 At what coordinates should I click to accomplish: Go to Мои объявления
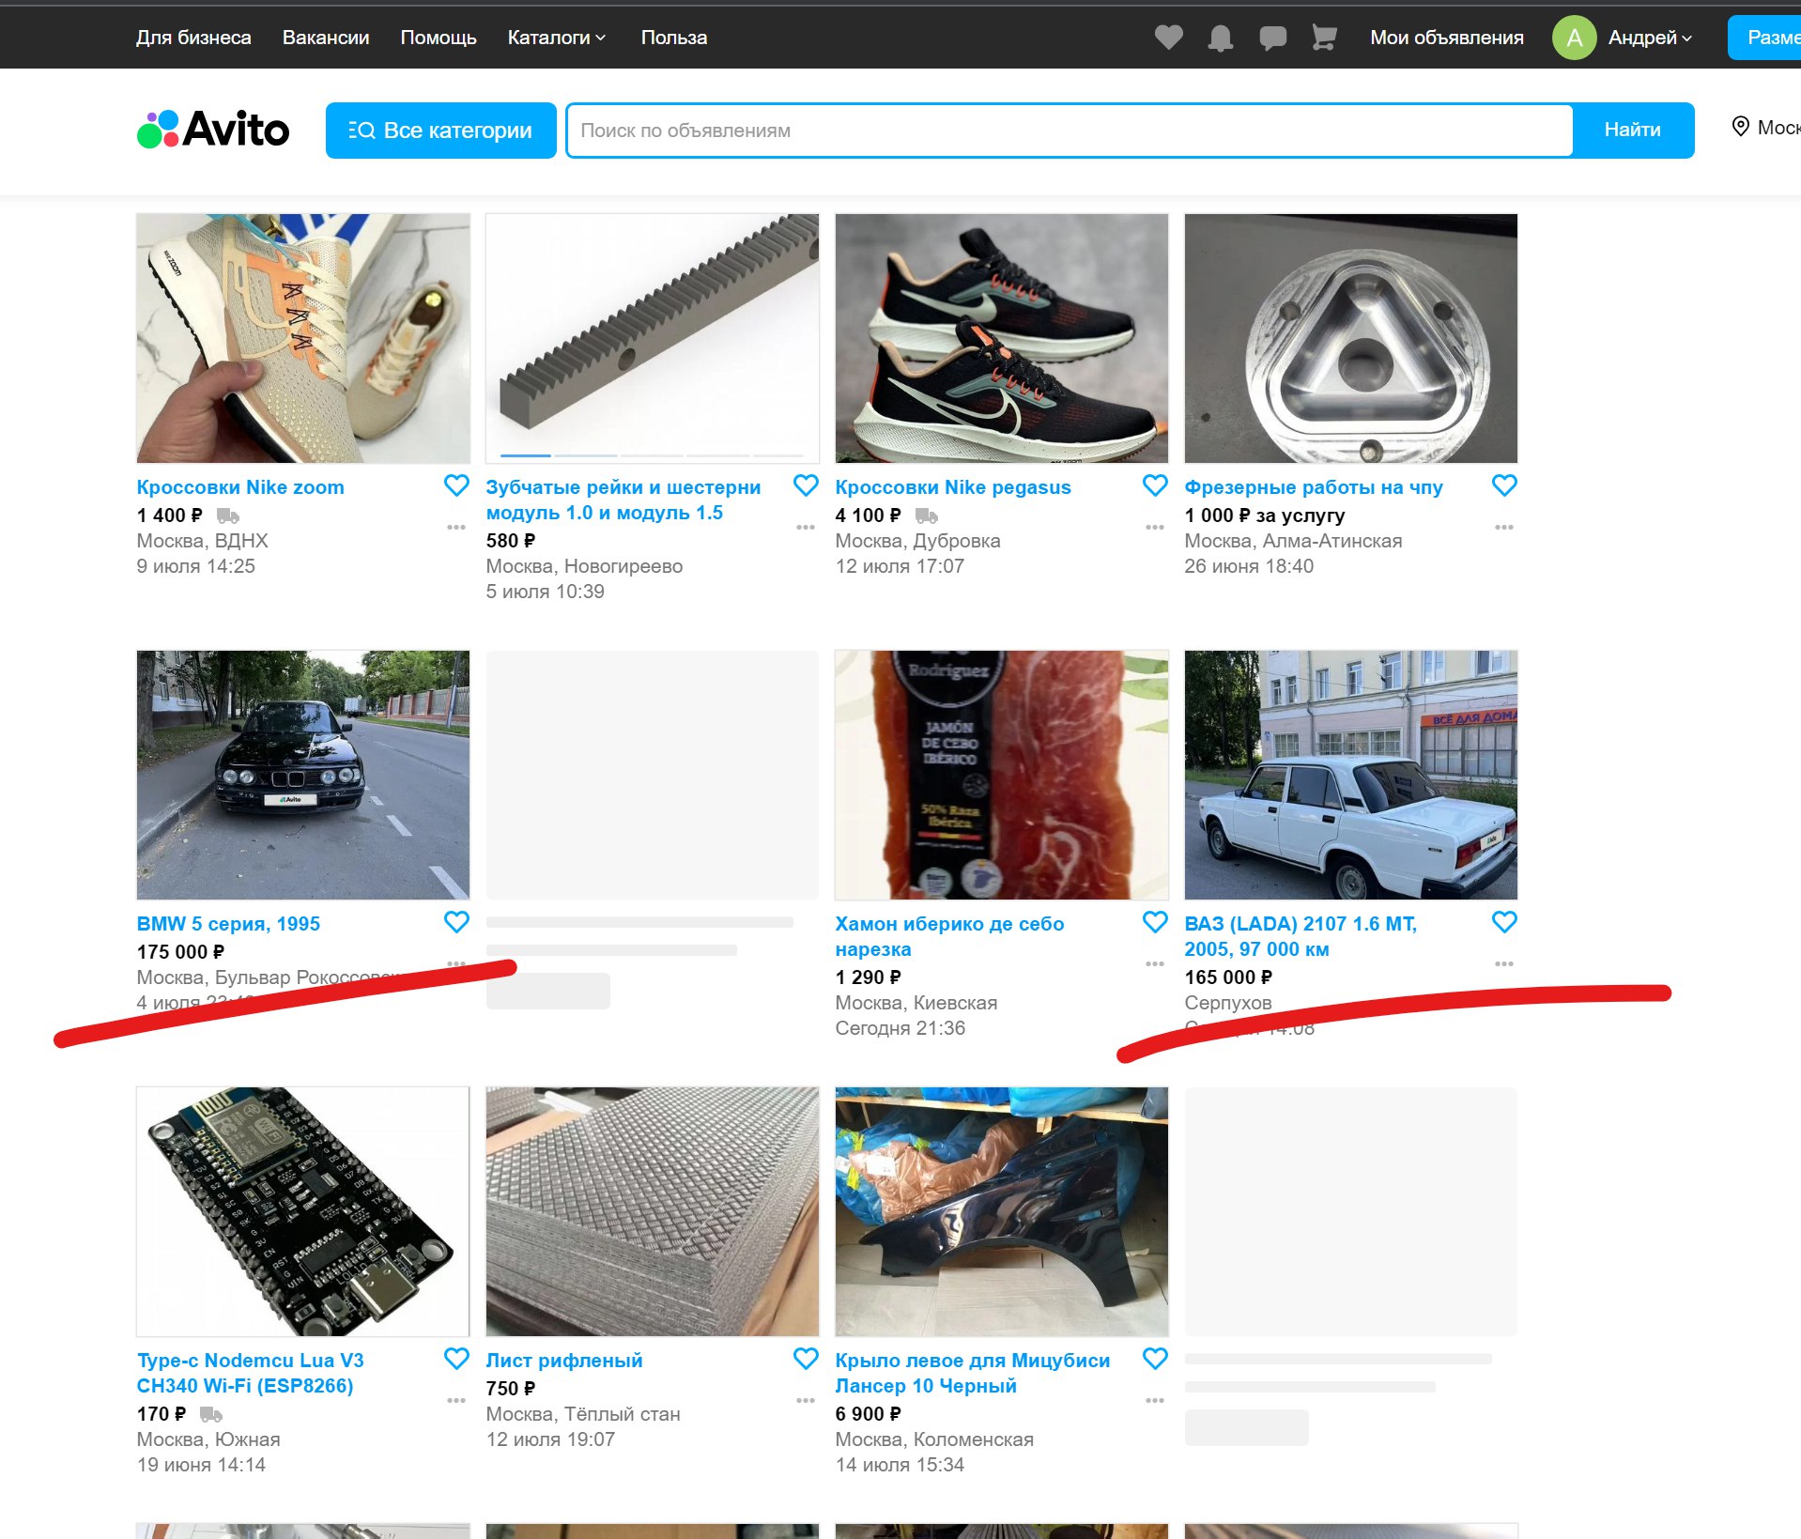point(1447,38)
